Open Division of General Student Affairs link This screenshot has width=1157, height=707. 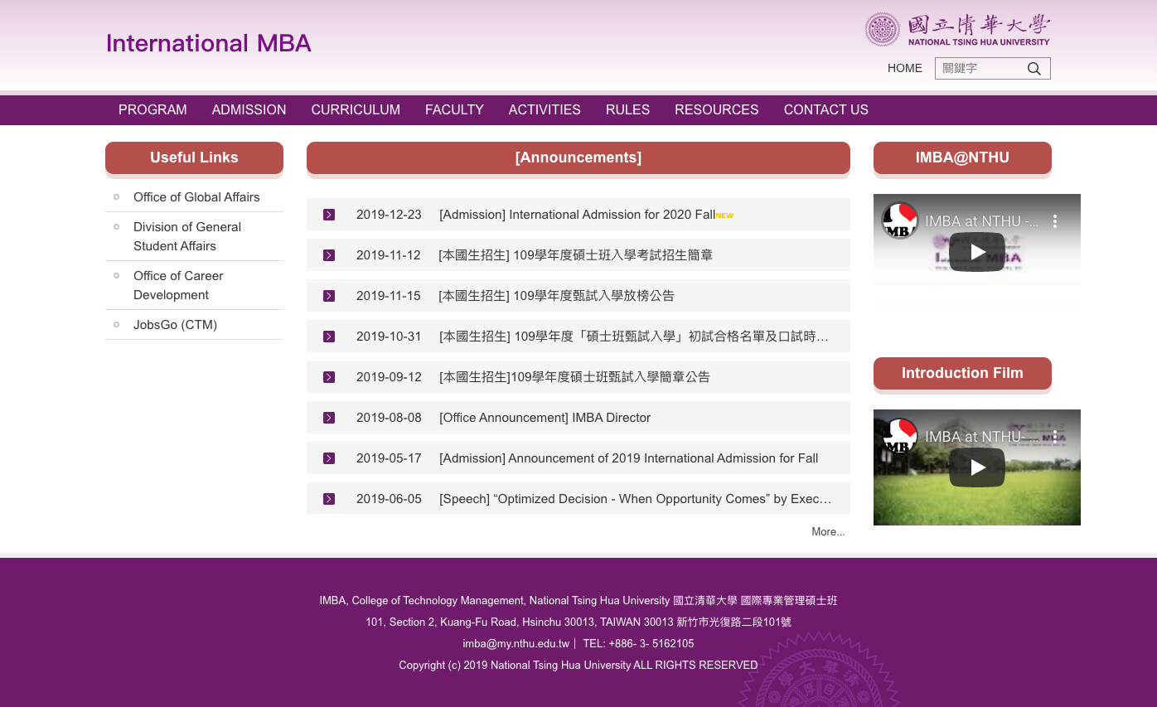[x=187, y=236]
